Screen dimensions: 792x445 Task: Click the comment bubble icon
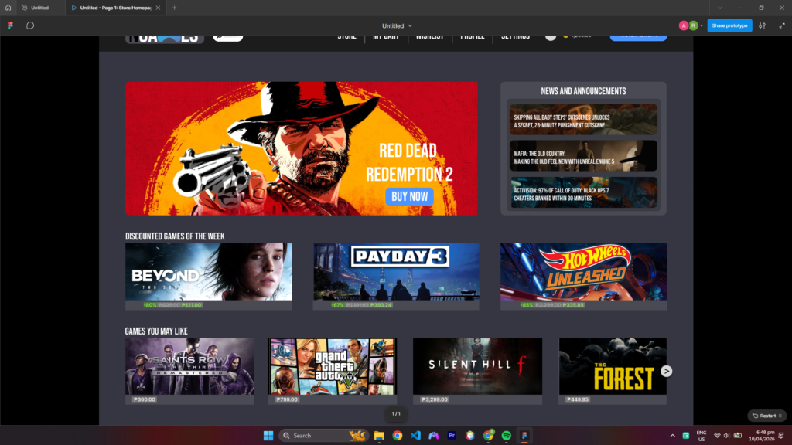(30, 25)
